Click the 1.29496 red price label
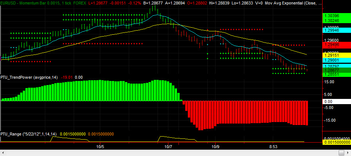The height and width of the screenshot is (156, 351). point(336,45)
